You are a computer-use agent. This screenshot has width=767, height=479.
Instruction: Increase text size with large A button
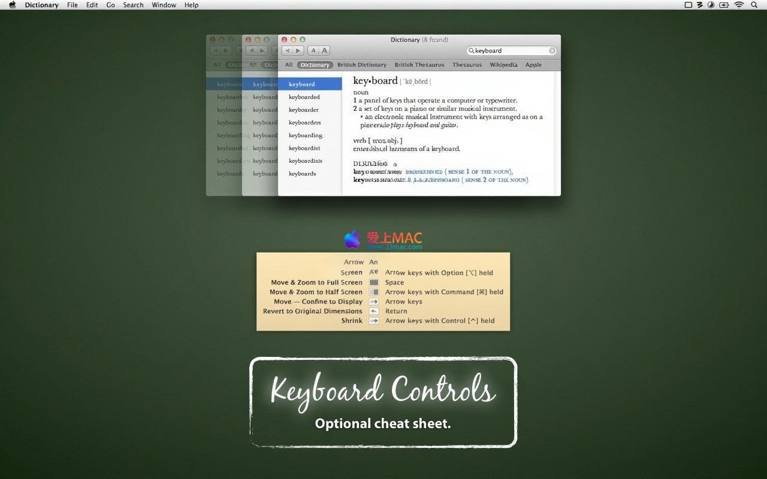pos(324,51)
